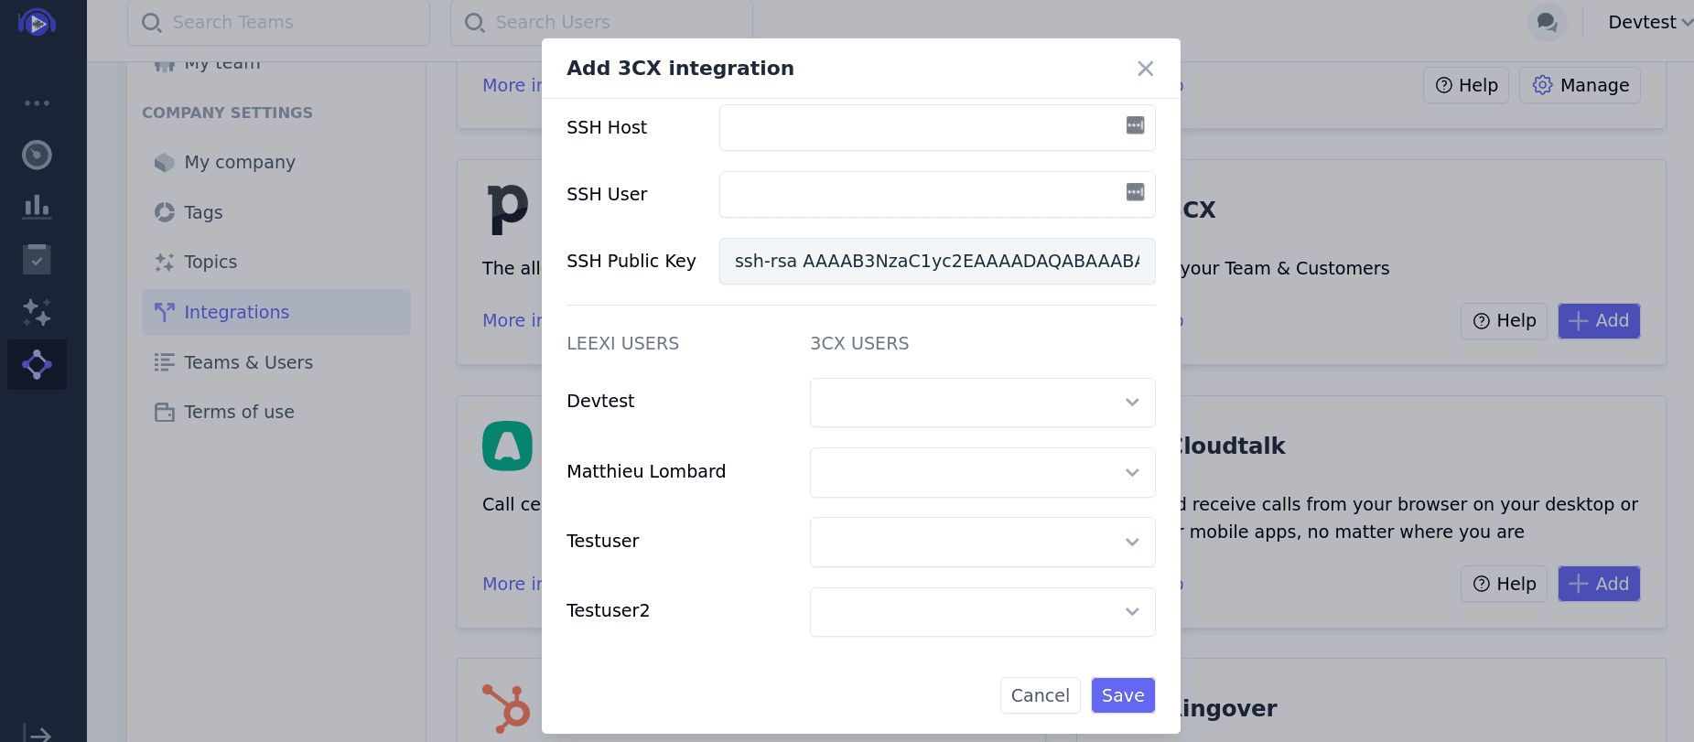Close the Add 3CX integration dialog

coord(1145,69)
